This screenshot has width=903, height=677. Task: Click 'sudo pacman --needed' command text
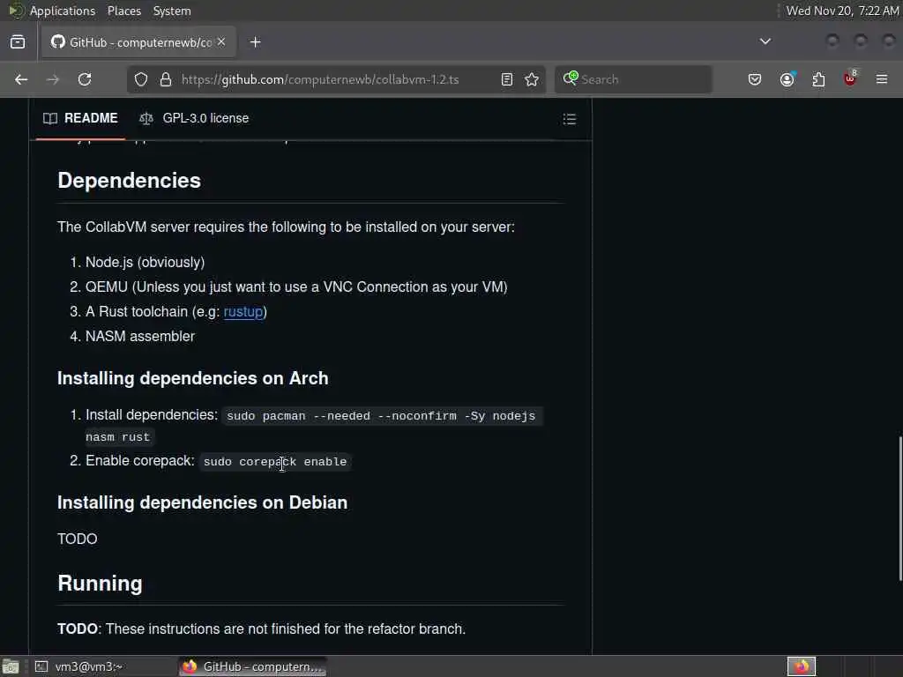coord(381,416)
